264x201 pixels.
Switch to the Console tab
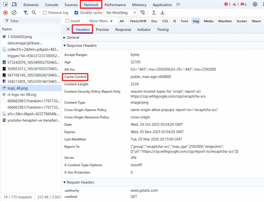(52, 5)
